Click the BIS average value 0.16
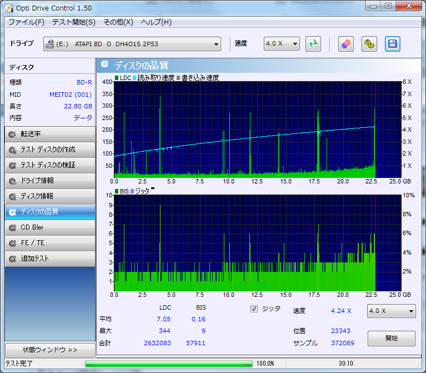Image resolution: width=426 pixels, height=373 pixels. (198, 319)
